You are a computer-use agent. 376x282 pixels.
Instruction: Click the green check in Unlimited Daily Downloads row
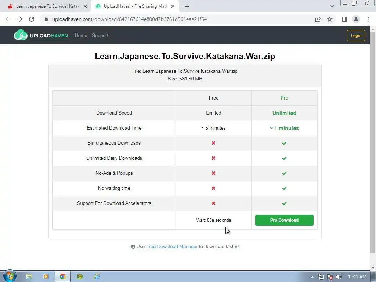coord(284,158)
